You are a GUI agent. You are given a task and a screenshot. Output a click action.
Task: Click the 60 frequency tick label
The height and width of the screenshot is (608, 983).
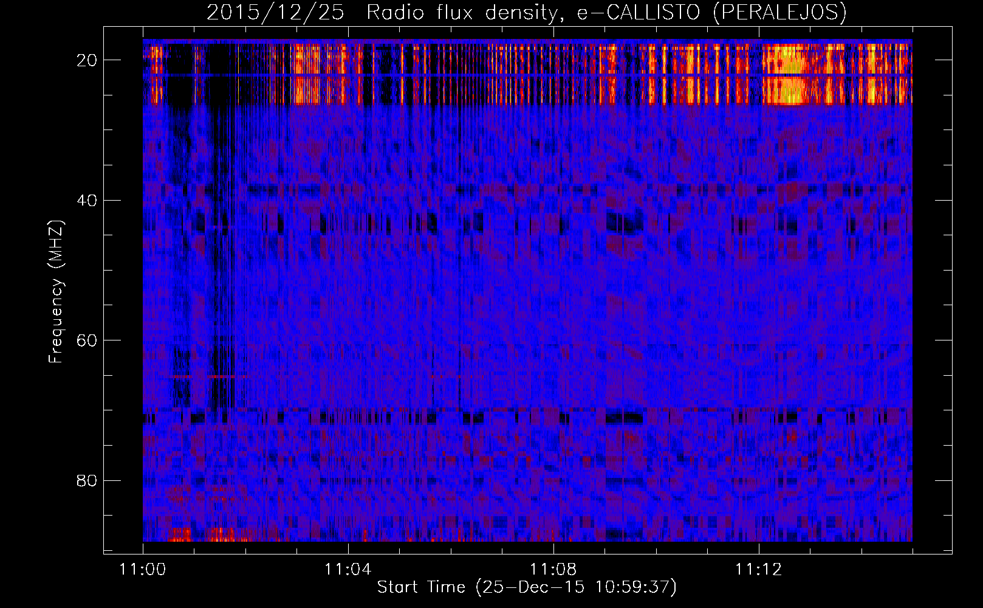tap(87, 340)
